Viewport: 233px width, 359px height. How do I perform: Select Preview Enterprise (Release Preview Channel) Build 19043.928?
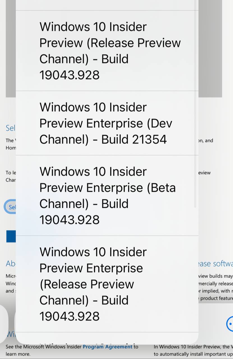coord(107,284)
